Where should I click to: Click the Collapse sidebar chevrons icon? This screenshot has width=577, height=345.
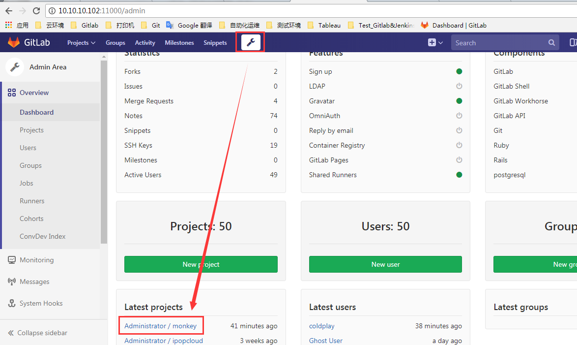point(11,333)
